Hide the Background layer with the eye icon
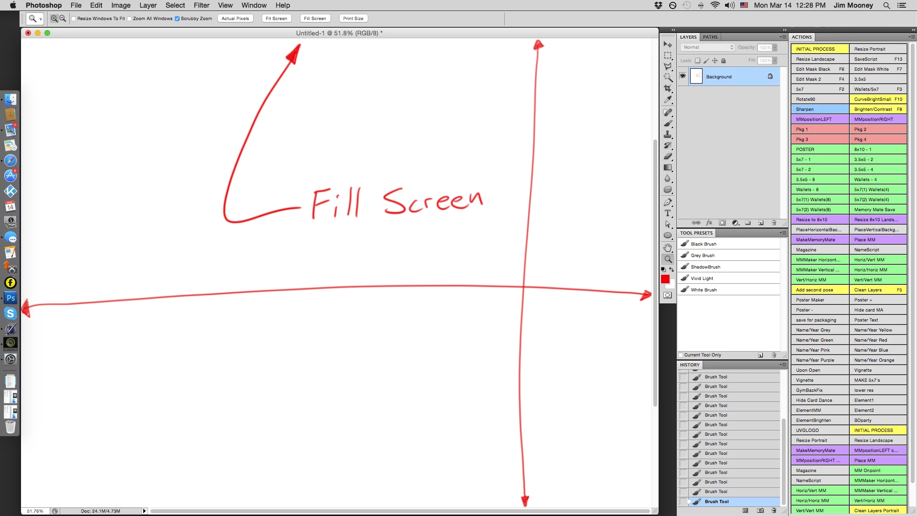 point(682,76)
